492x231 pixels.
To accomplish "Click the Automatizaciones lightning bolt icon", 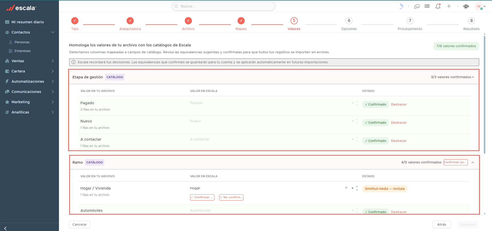I will [x=7, y=81].
